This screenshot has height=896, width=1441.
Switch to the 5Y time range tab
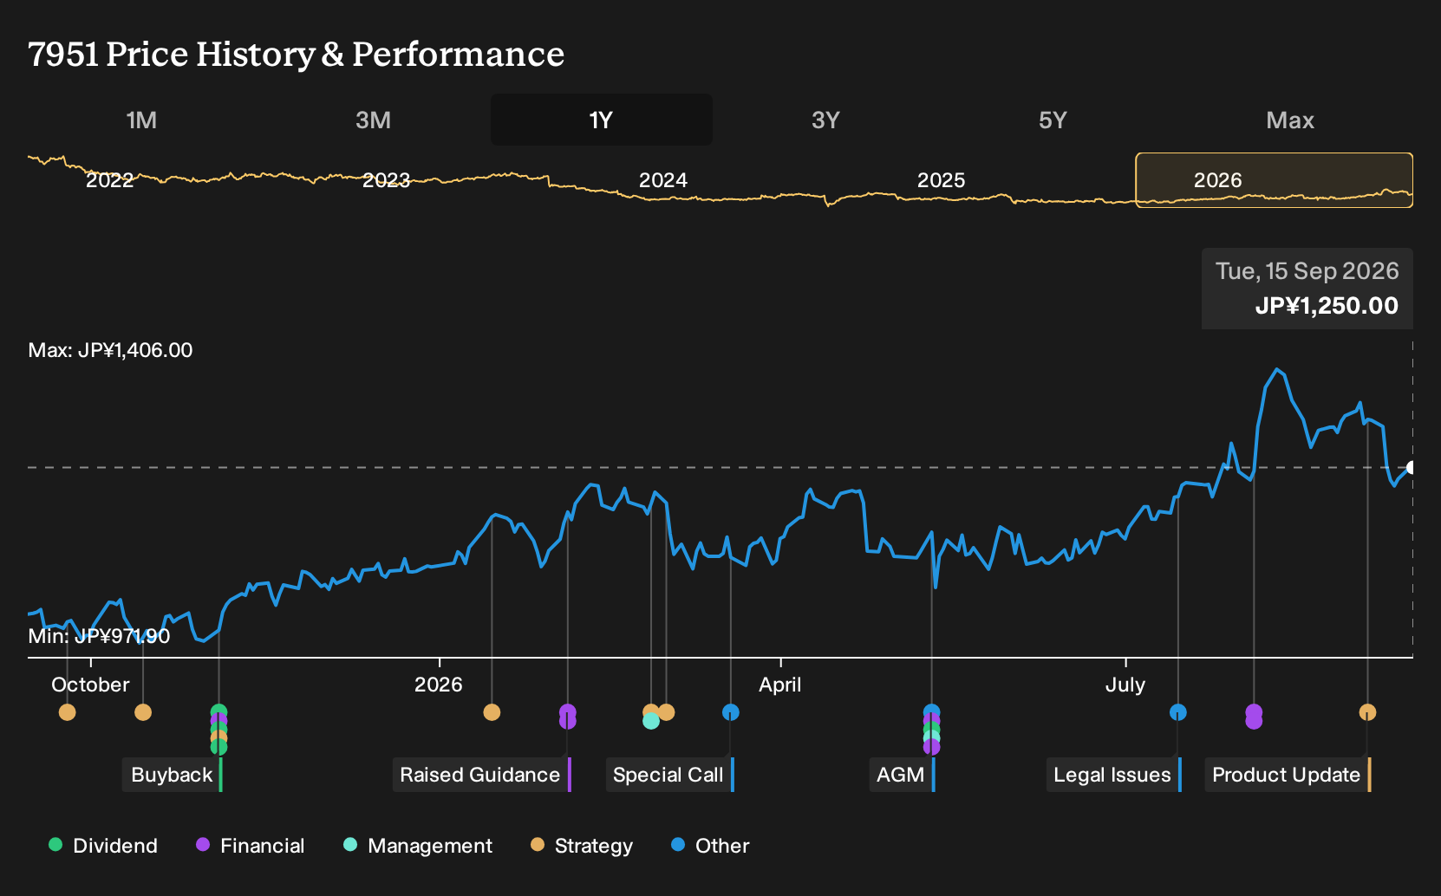pos(1053,120)
